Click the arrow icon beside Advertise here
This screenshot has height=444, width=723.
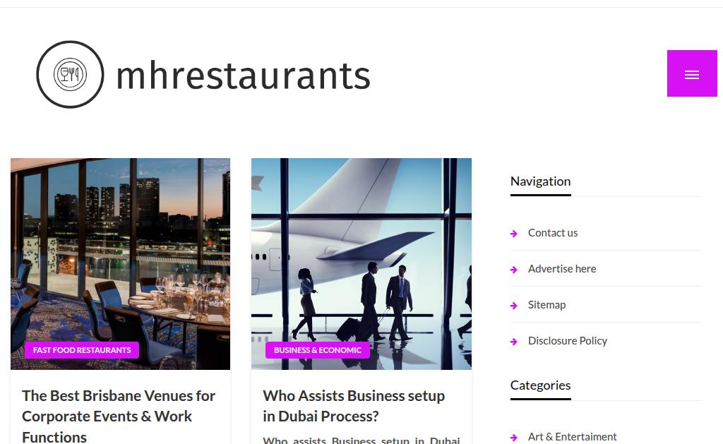[514, 270]
